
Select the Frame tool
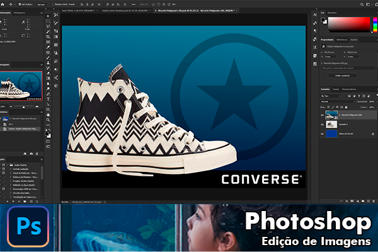coord(48,42)
